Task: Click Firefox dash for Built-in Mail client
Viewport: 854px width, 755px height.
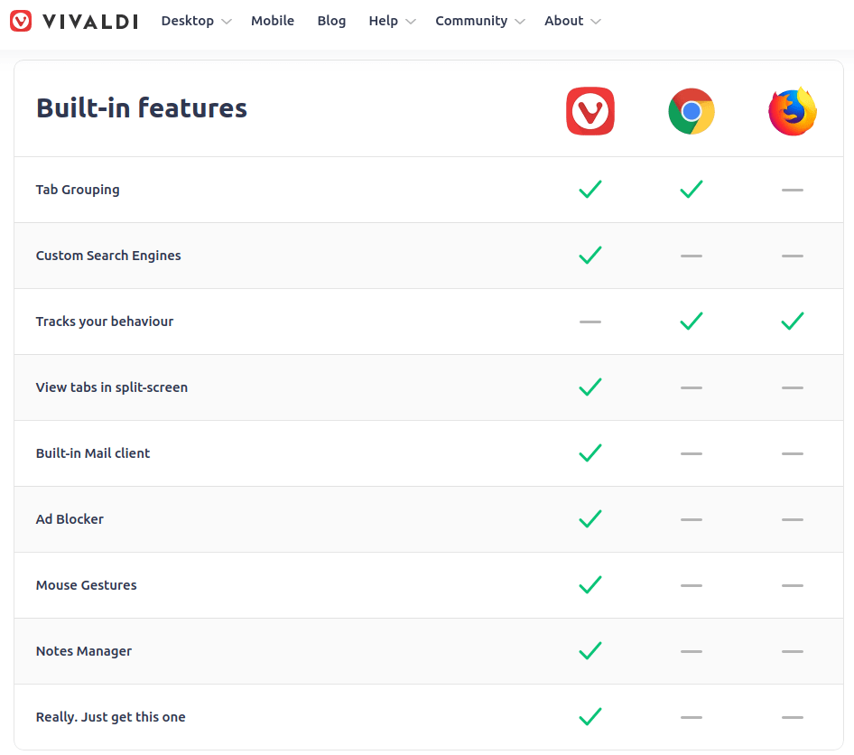Action: (793, 453)
